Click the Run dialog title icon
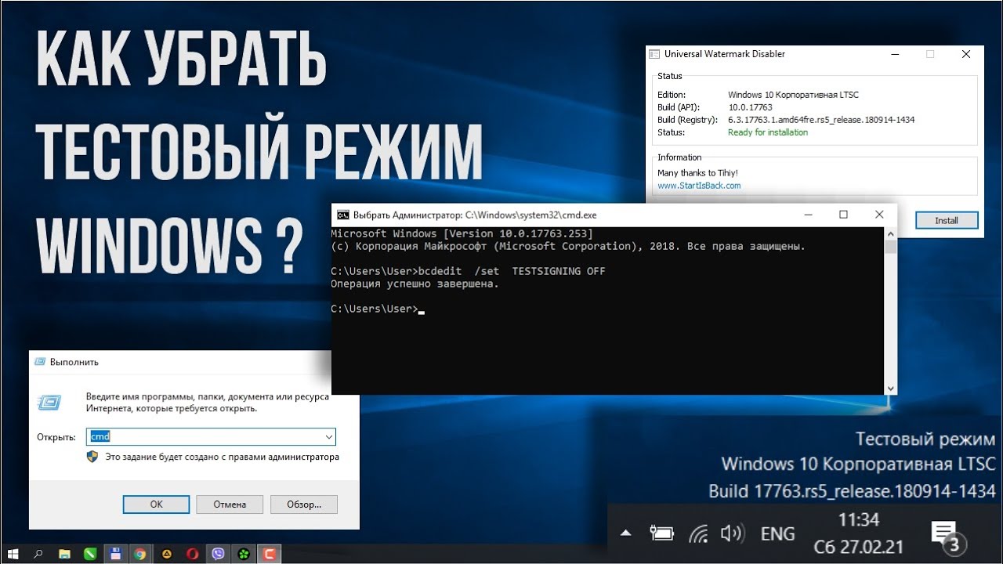 tap(40, 363)
